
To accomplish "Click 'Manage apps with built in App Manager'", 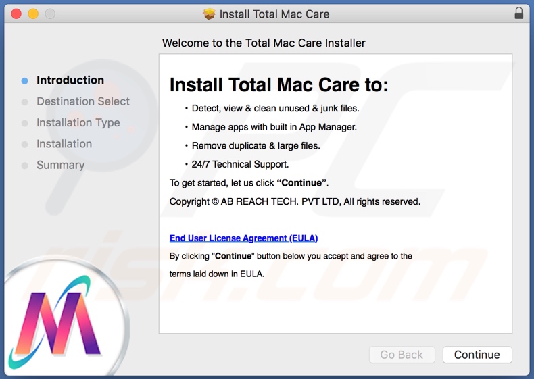I will pos(274,127).
